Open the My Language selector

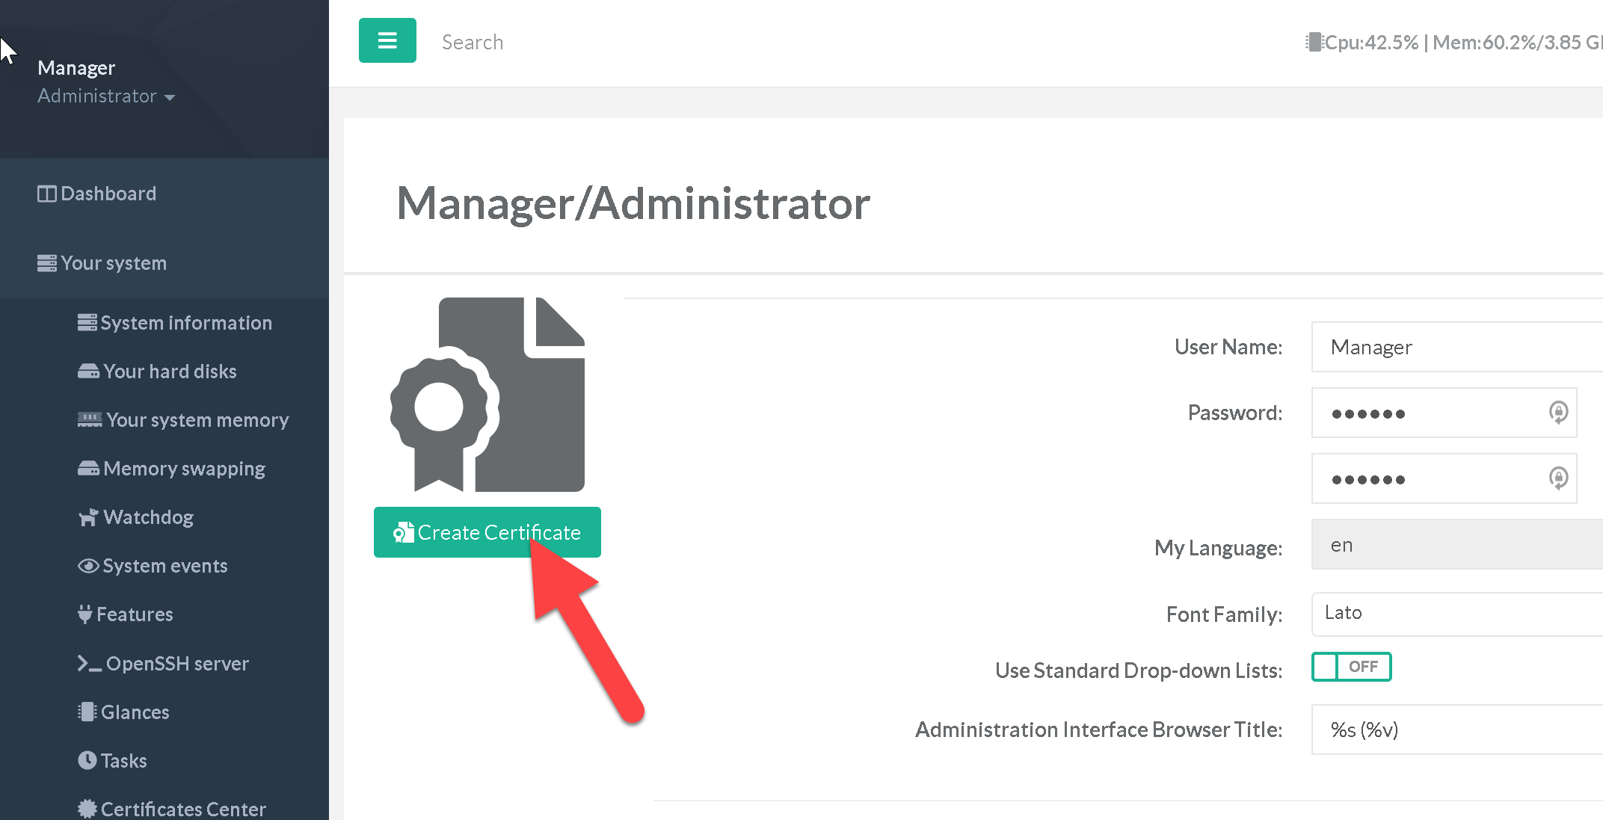[x=1458, y=545]
